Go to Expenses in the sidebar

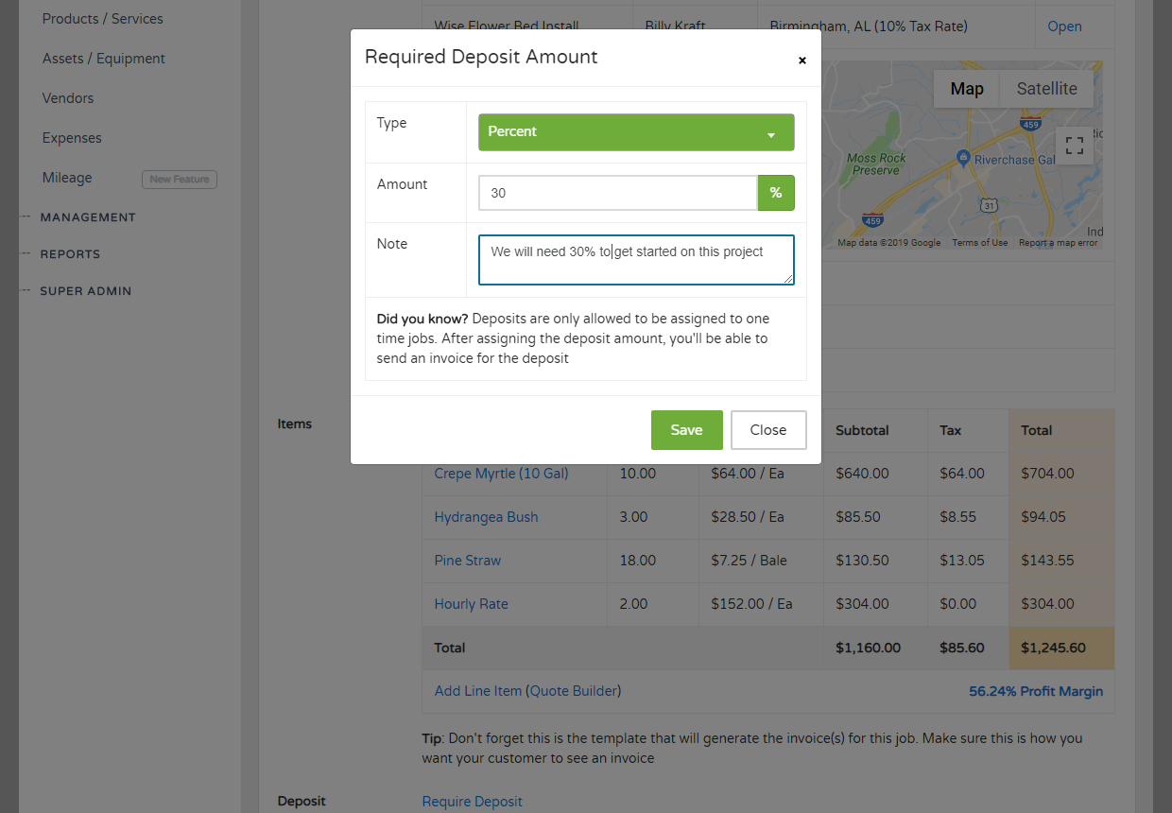[71, 137]
